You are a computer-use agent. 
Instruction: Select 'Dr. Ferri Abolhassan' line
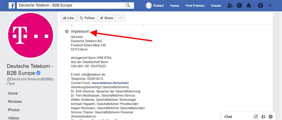click(x=103, y=96)
